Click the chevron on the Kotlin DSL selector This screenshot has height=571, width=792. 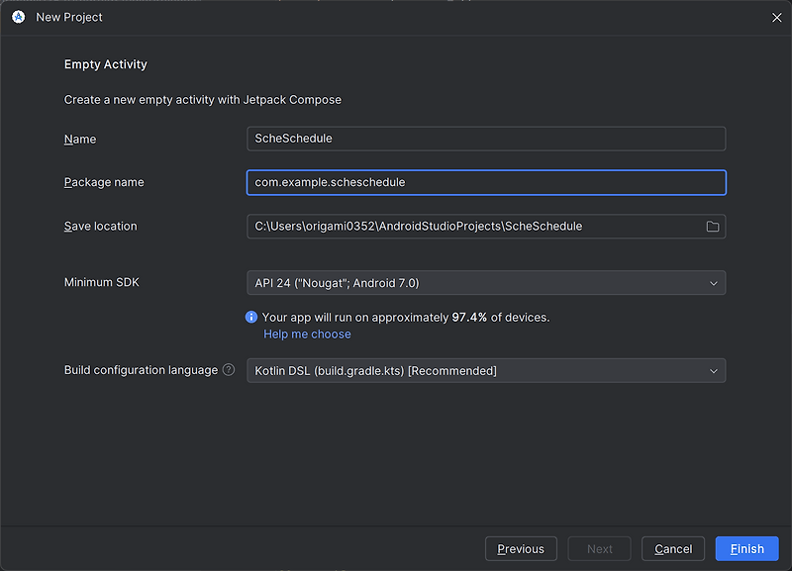pyautogui.click(x=714, y=370)
